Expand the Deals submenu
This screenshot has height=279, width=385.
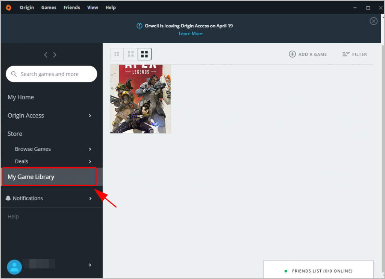[x=90, y=162]
